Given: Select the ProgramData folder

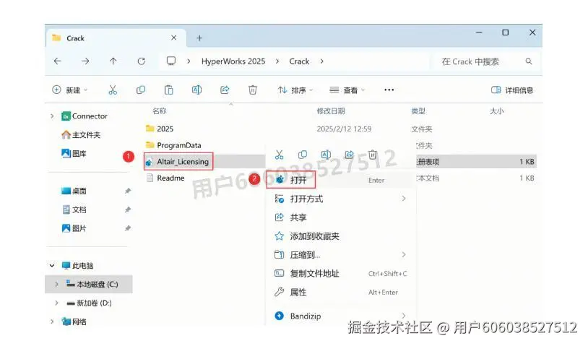Looking at the screenshot, I should (173, 145).
